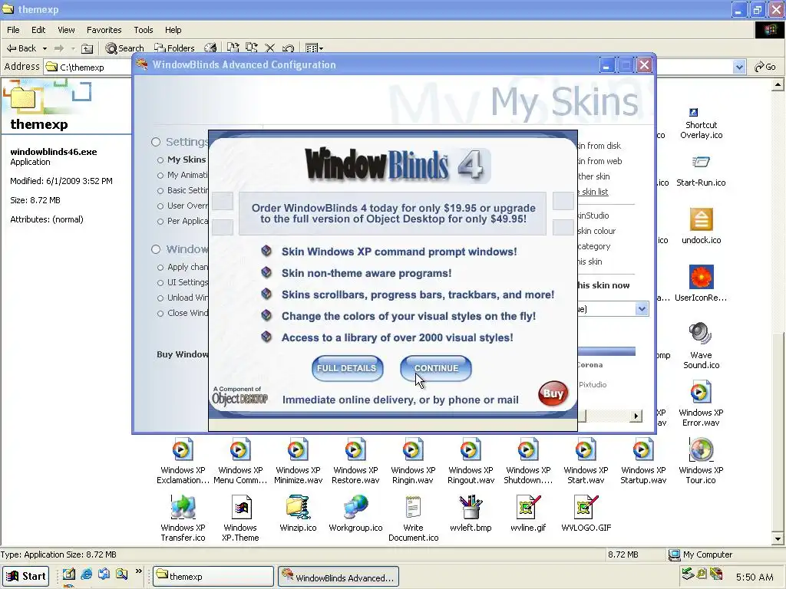Select the Windows XP Error.wav file
The height and width of the screenshot is (589, 786).
[x=701, y=403]
